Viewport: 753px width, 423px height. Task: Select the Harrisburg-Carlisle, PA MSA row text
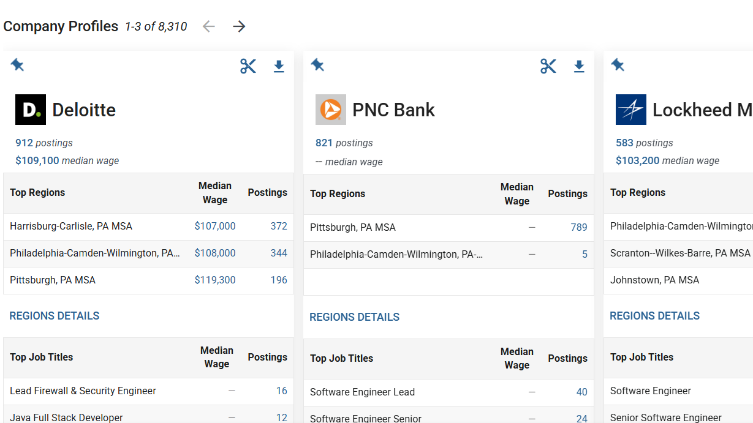tap(71, 226)
